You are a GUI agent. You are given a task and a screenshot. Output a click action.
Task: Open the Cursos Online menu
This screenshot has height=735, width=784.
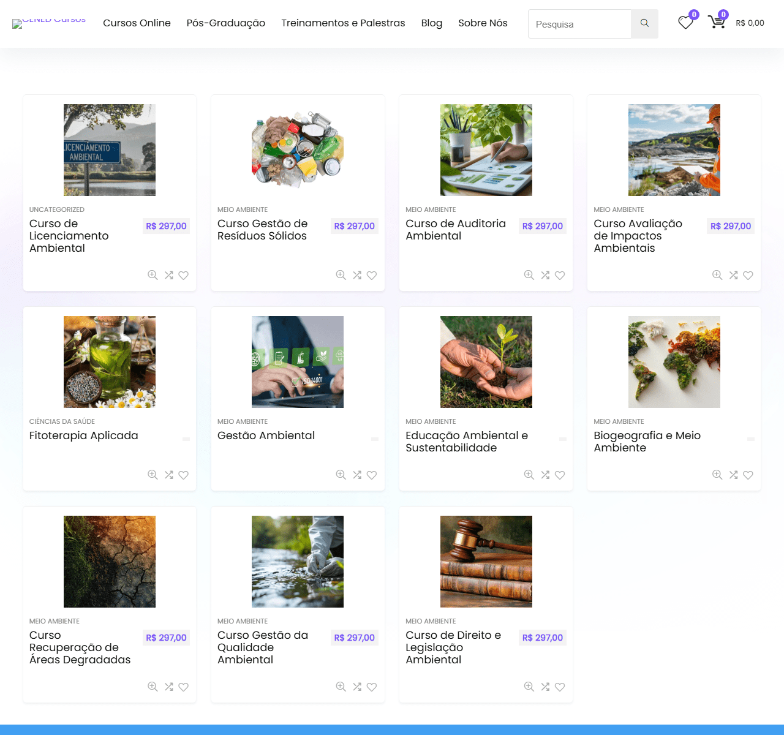pos(137,23)
